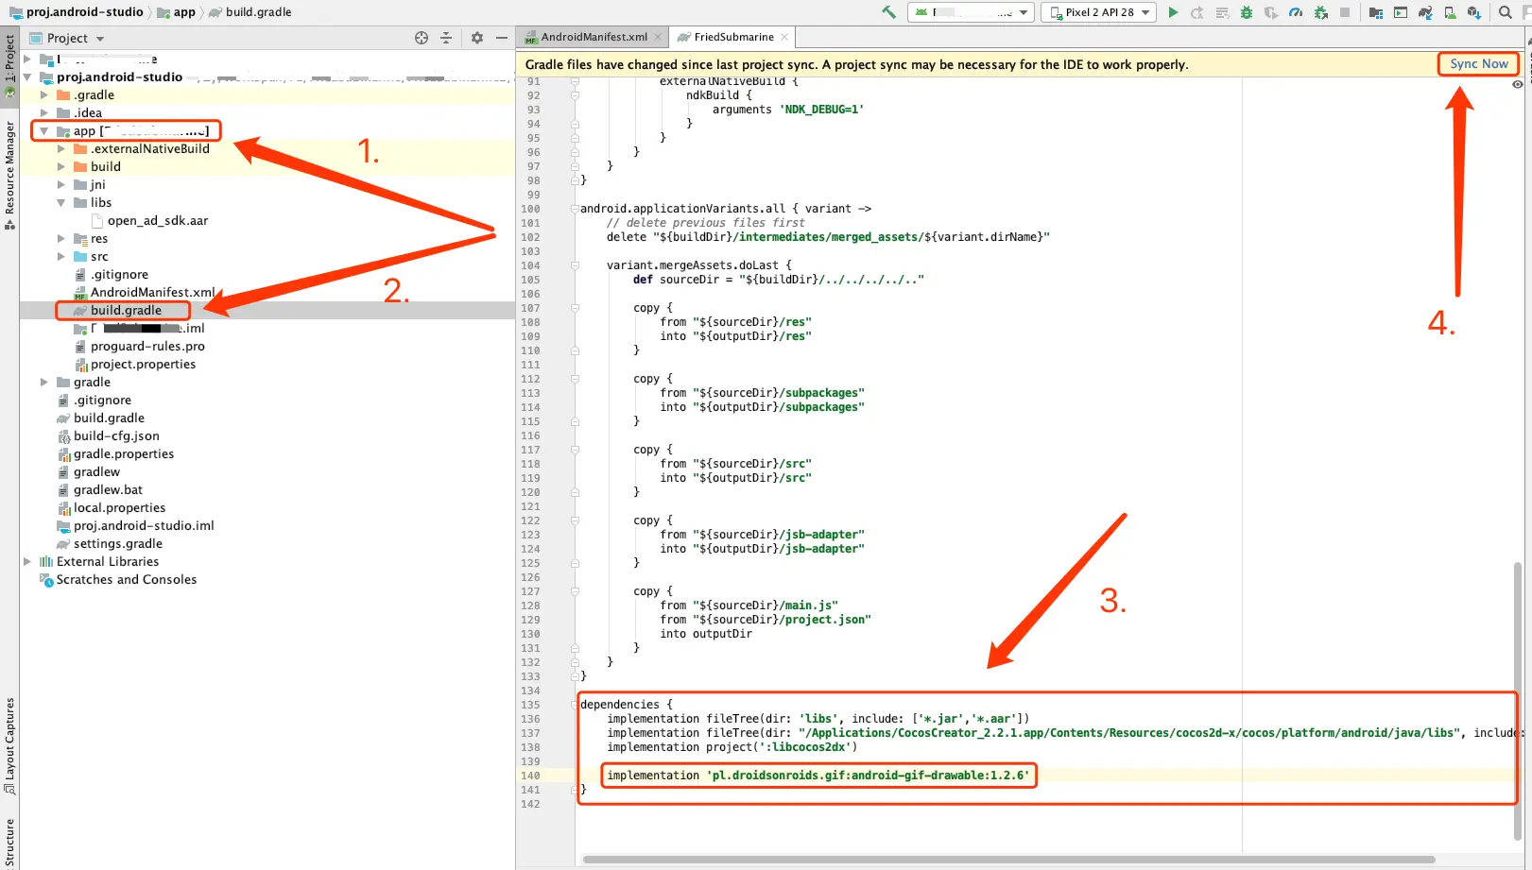Switch to the AndroidManifest.xml editor tab
Screen dimensions: 1532x870
[x=594, y=37]
